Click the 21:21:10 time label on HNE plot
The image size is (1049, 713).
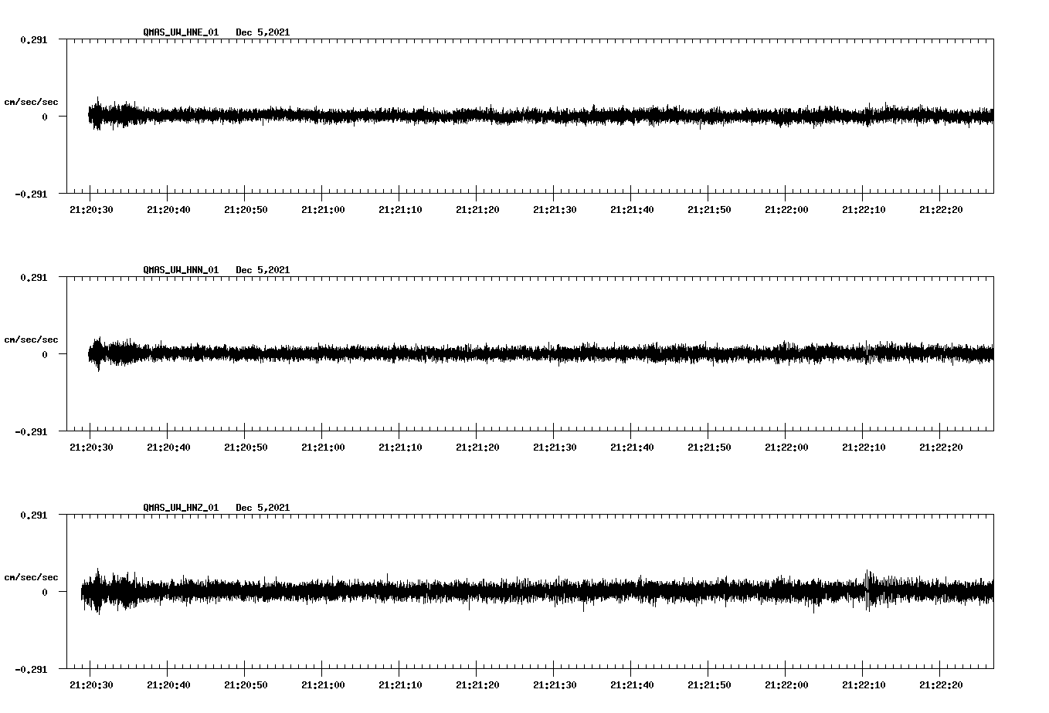tap(400, 210)
